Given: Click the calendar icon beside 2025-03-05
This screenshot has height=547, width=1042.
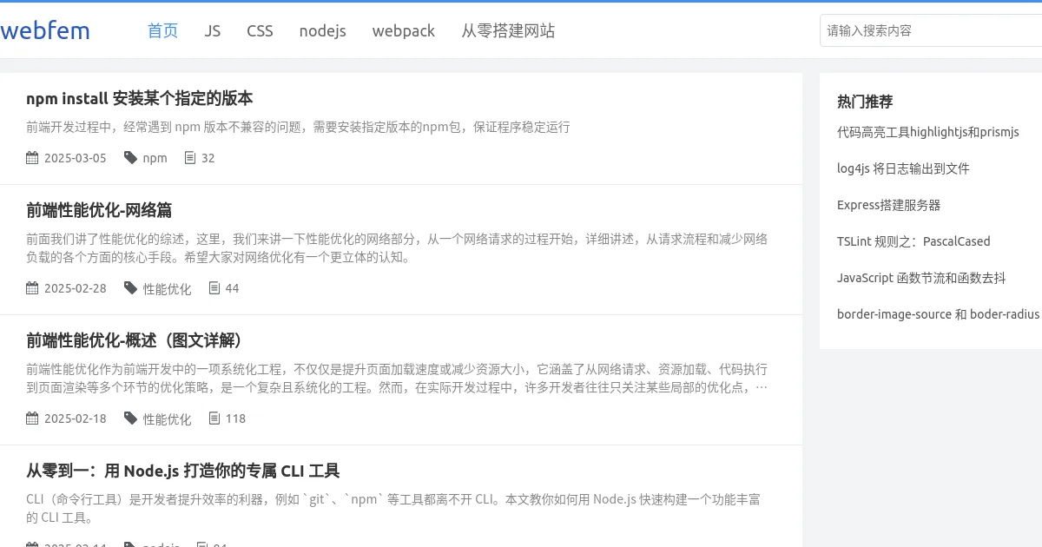Looking at the screenshot, I should 30,157.
